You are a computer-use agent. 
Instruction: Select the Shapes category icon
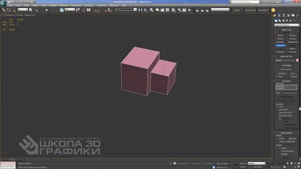(280, 21)
